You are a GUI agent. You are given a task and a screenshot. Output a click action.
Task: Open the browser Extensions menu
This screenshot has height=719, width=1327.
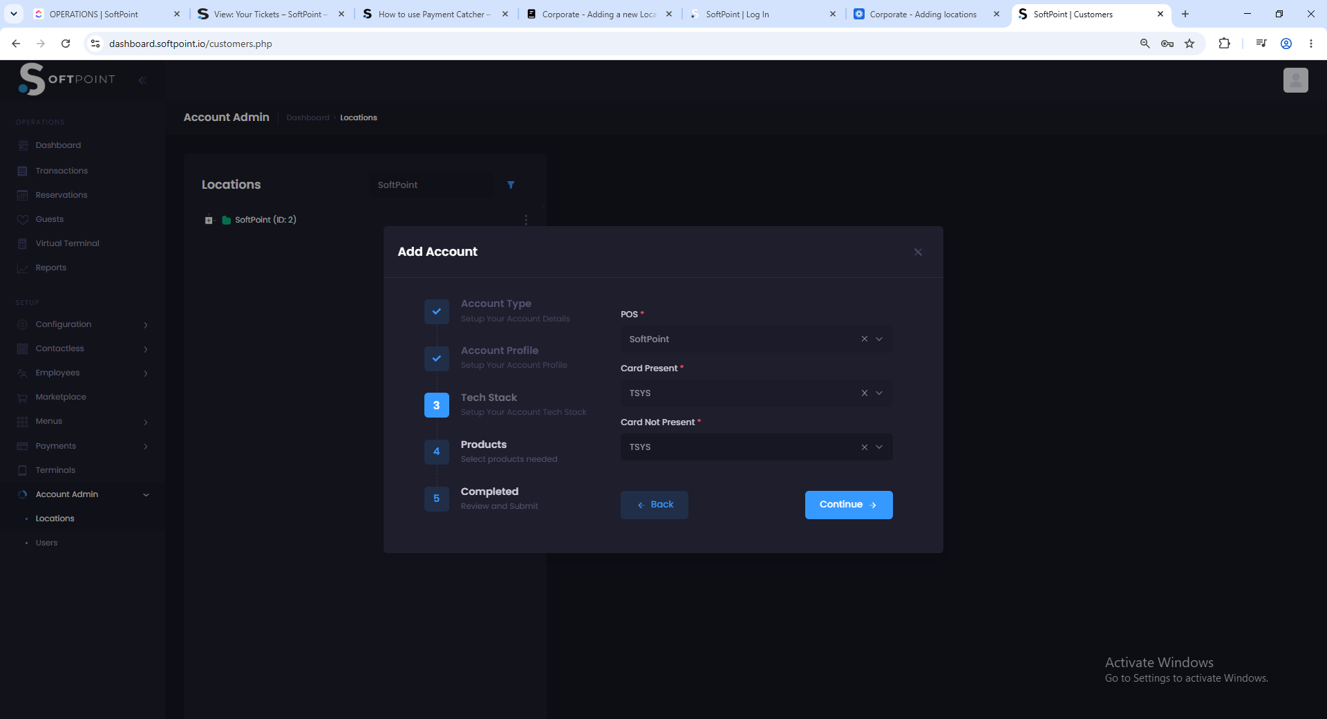(1224, 44)
